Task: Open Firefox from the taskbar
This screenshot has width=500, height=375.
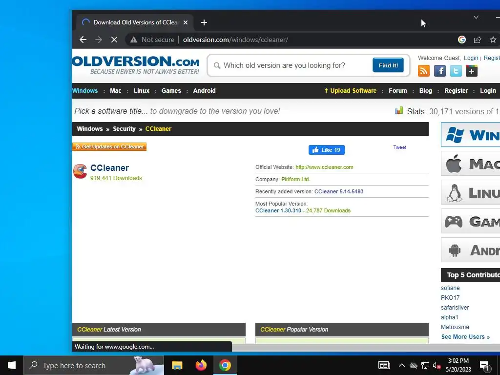Action: [x=201, y=365]
